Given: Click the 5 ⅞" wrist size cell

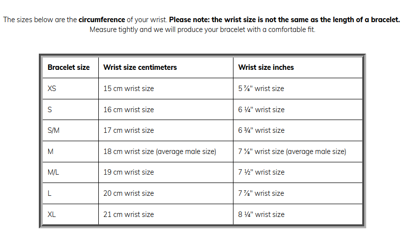Looking at the screenshot, I should 261,89.
